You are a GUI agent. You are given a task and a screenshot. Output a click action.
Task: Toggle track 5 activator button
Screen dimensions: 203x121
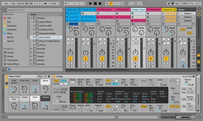pos(135,58)
